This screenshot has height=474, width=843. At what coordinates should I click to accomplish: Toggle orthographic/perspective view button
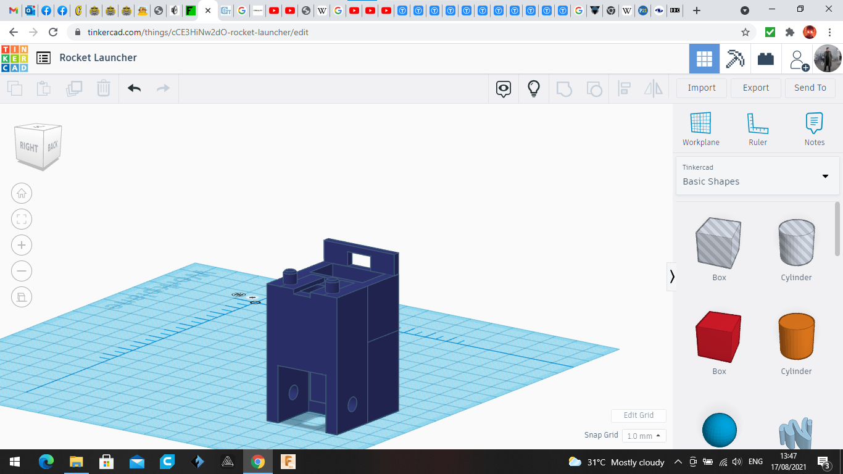(x=22, y=297)
